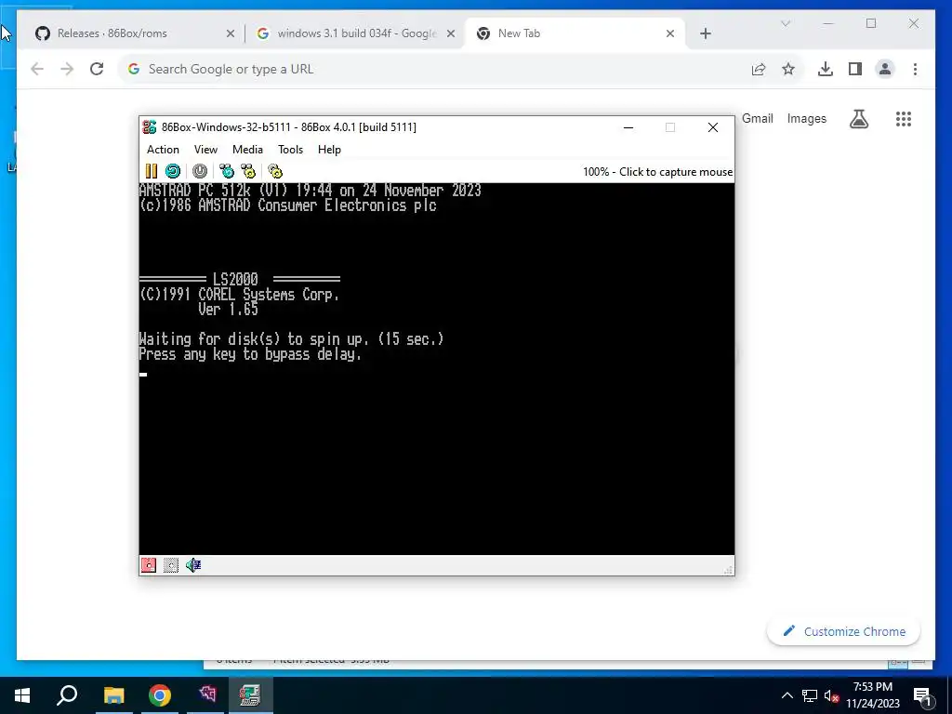Image resolution: width=952 pixels, height=714 pixels.
Task: Click the empty second floppy drive icon
Action: point(171,565)
